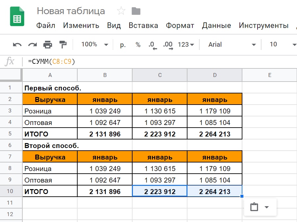The image size is (297, 222).
Task: Click value 1 130 615 in row 3
Action: pyautogui.click(x=160, y=111)
